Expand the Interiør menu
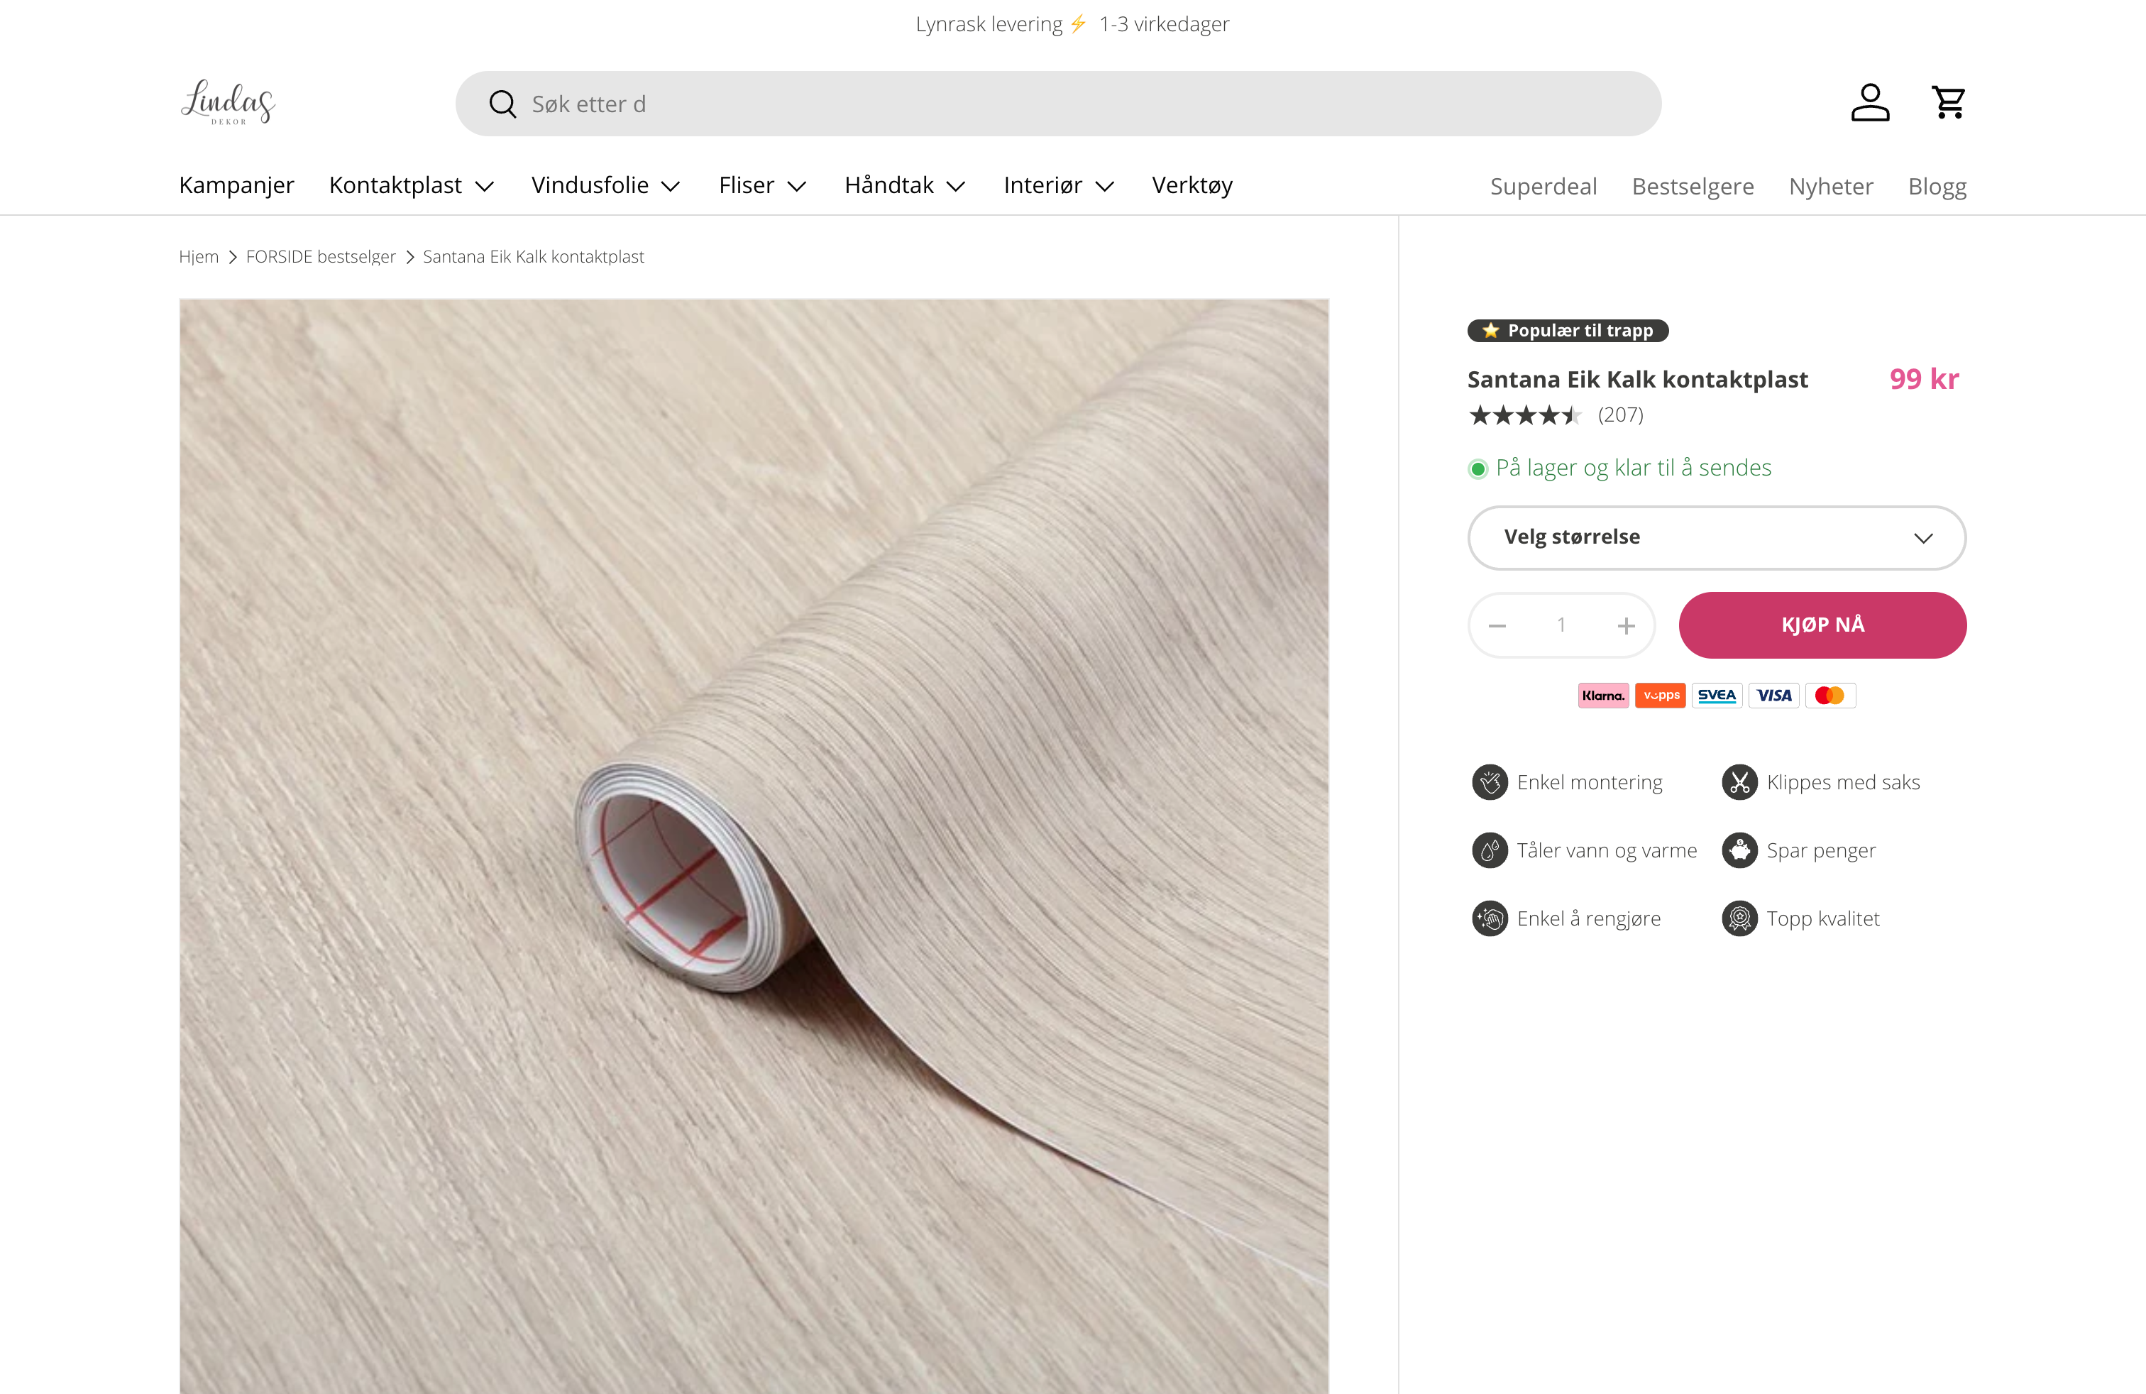The image size is (2146, 1394). pos(1059,186)
